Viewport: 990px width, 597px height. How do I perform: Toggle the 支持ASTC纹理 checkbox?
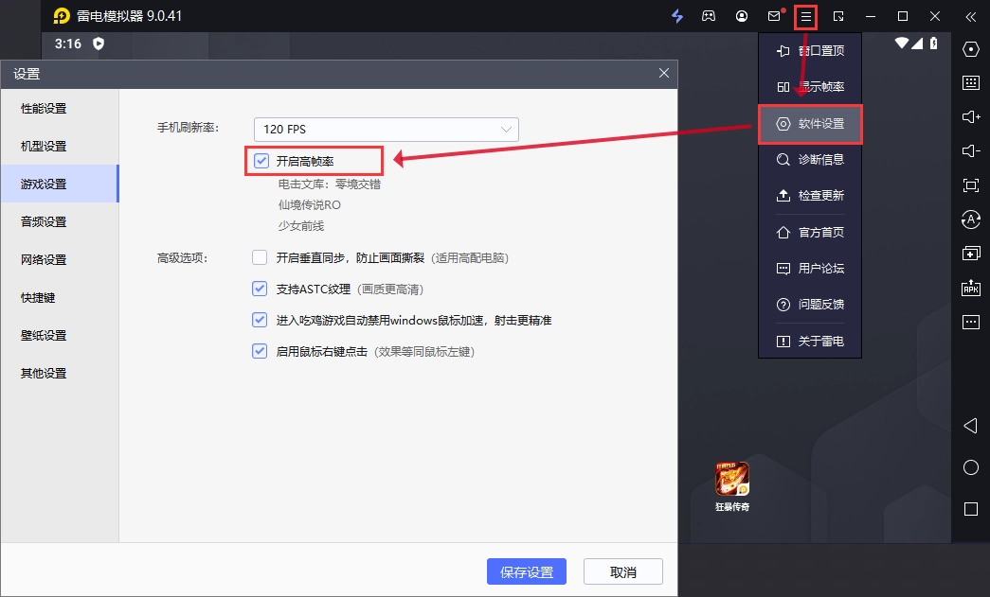pos(260,289)
